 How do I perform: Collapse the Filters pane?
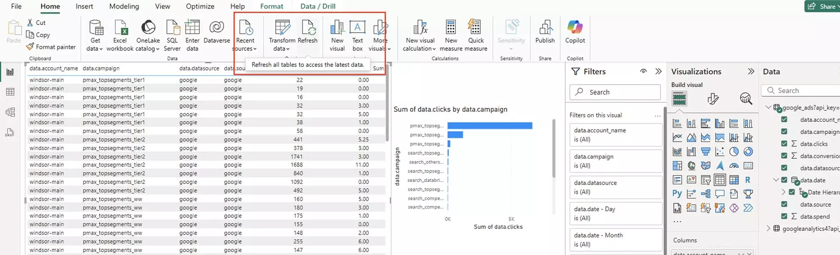[x=658, y=71]
